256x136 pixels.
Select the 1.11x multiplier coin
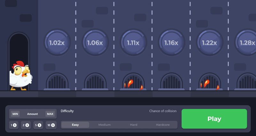133,42
